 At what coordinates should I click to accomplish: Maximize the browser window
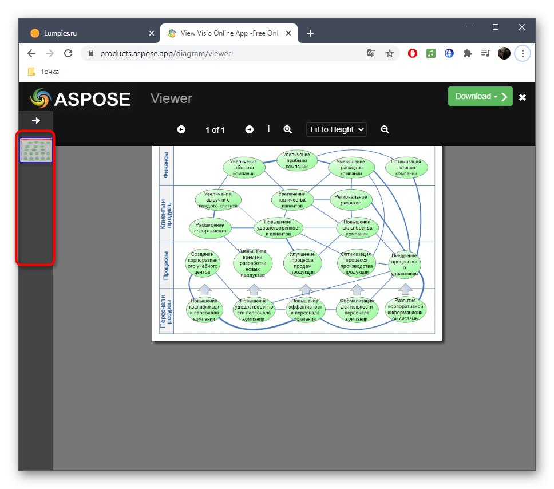(496, 27)
